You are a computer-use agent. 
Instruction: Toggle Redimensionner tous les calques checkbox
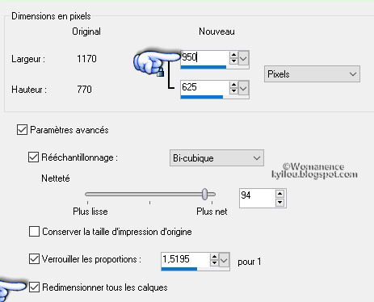point(34,287)
